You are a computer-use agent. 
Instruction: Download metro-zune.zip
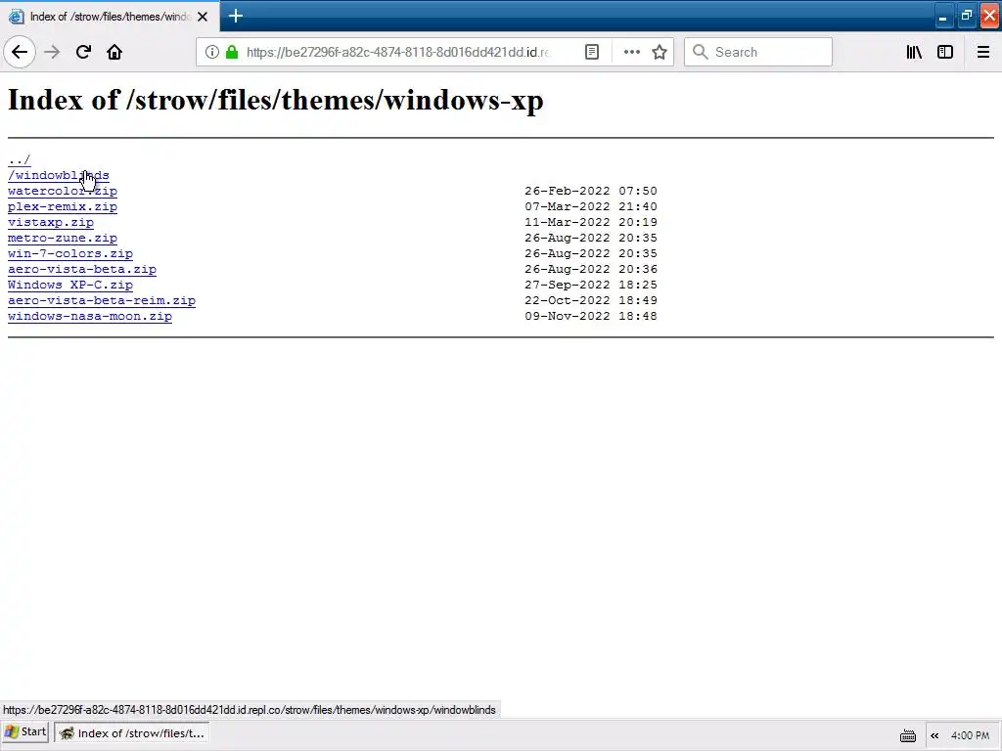pos(63,238)
